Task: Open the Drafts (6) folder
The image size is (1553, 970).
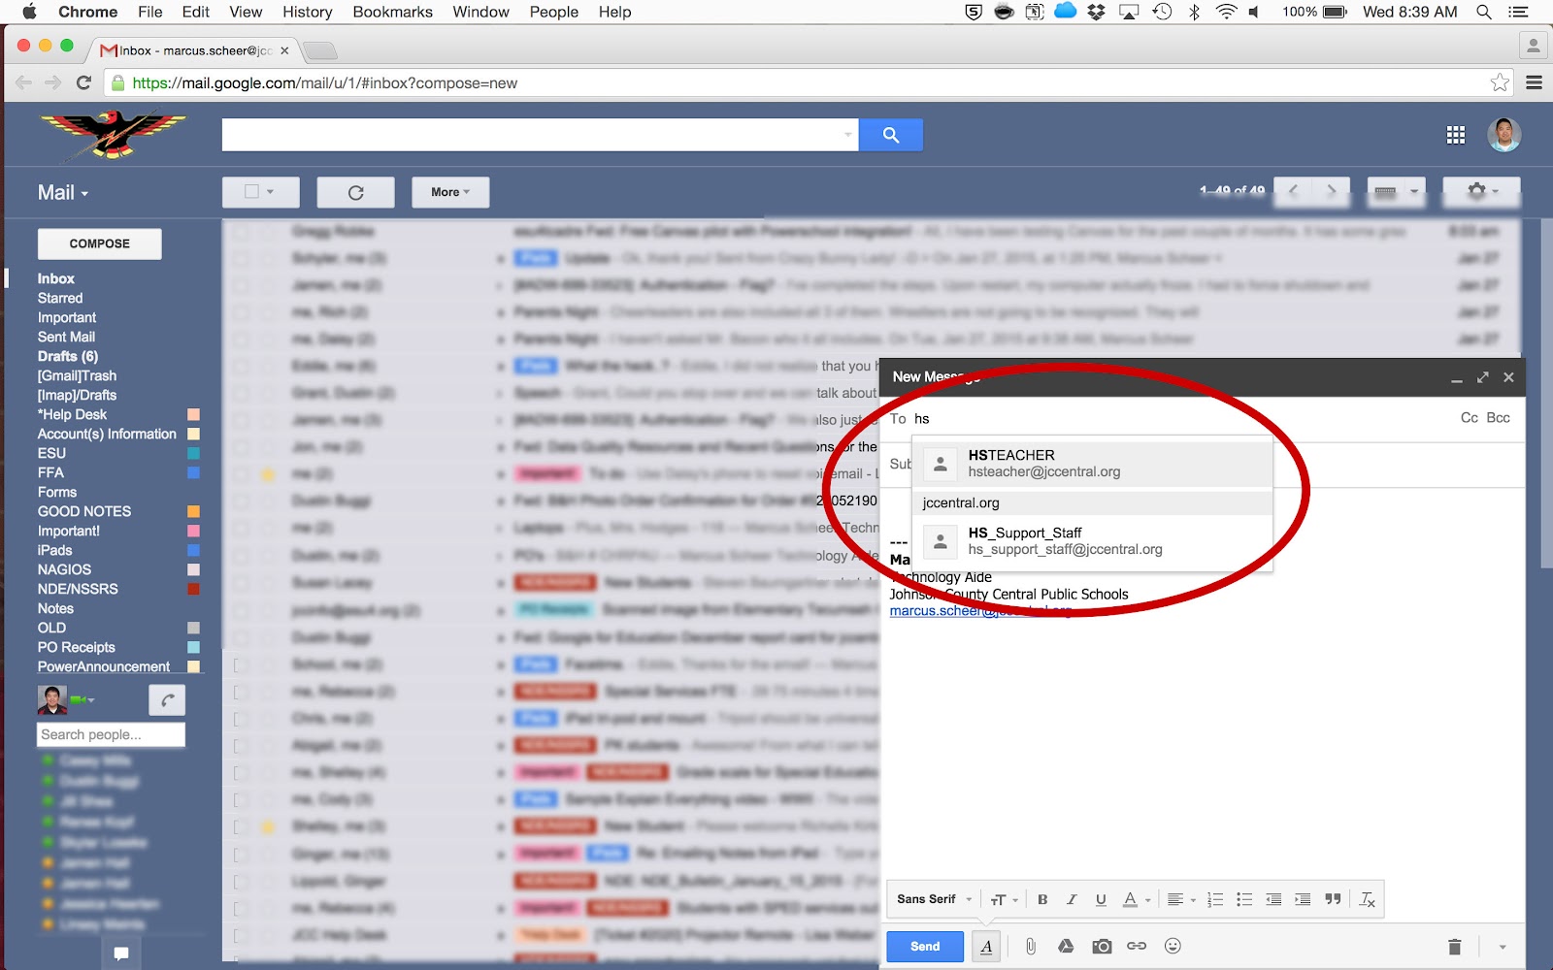Action: pos(68,356)
